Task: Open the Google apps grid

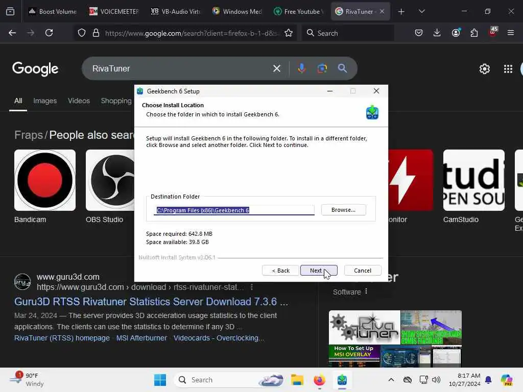Action: 508,69
